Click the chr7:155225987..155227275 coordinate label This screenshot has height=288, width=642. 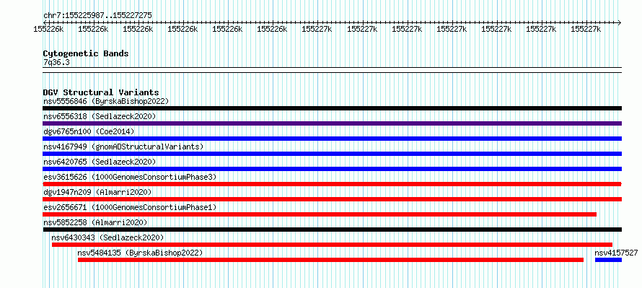[x=97, y=15]
